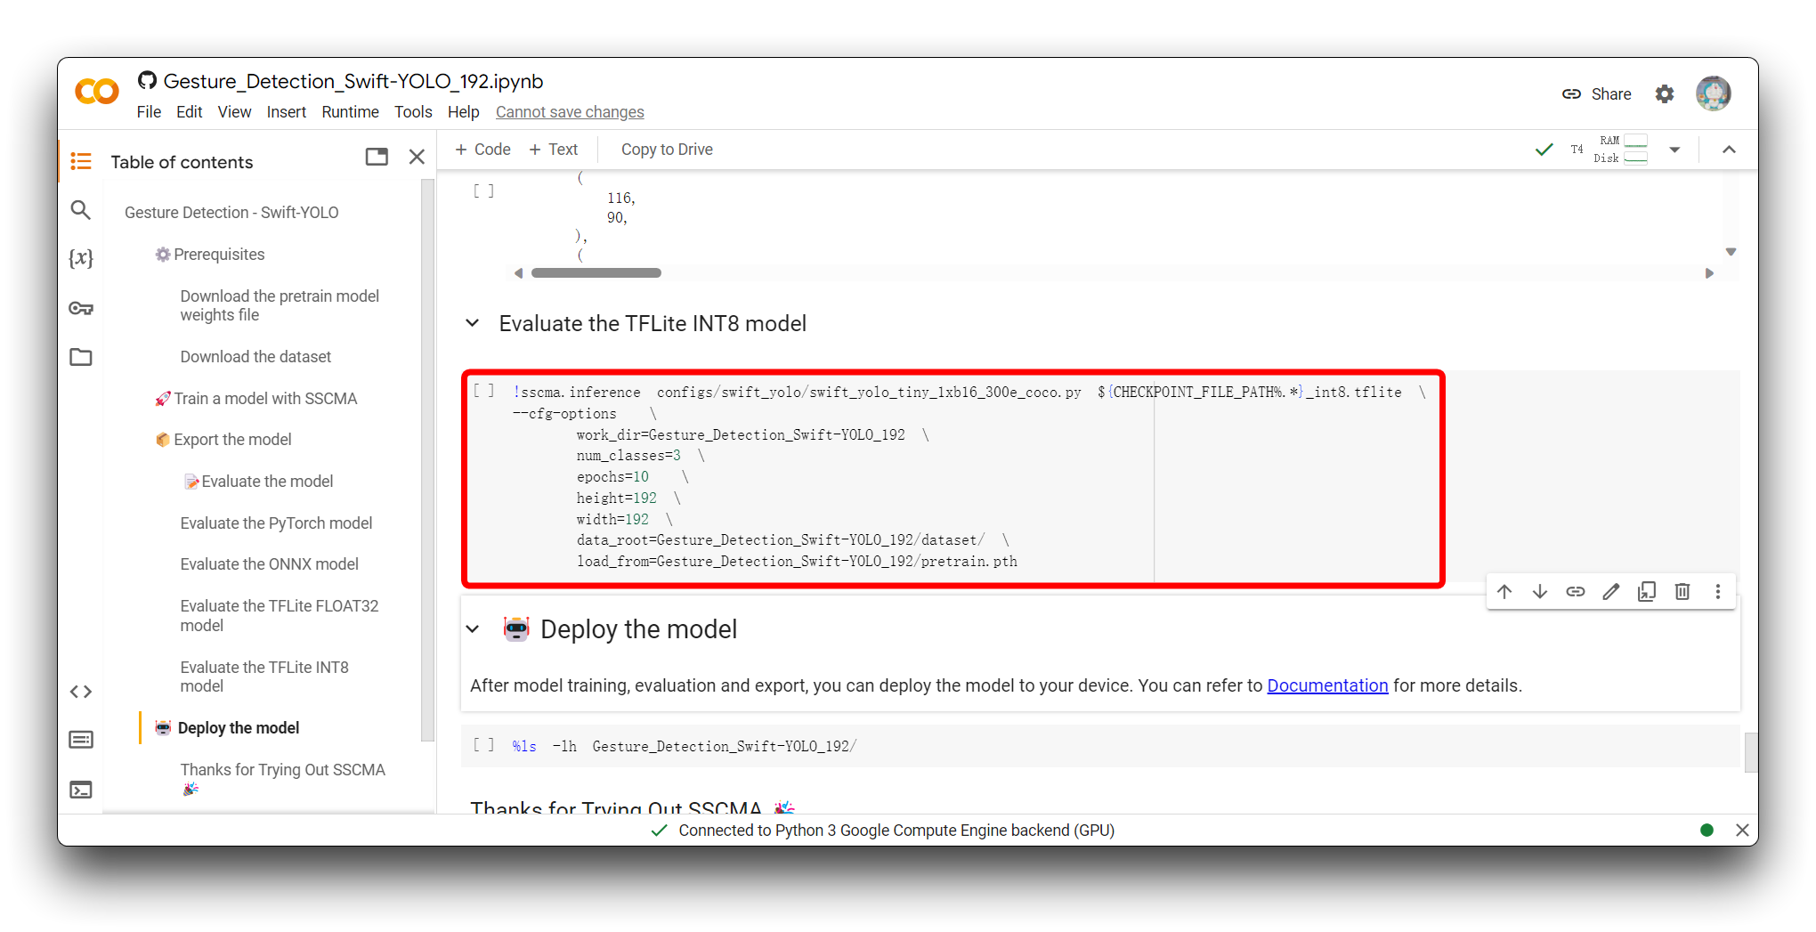
Task: Jump to Download the pretrain model weights file
Action: tap(280, 305)
